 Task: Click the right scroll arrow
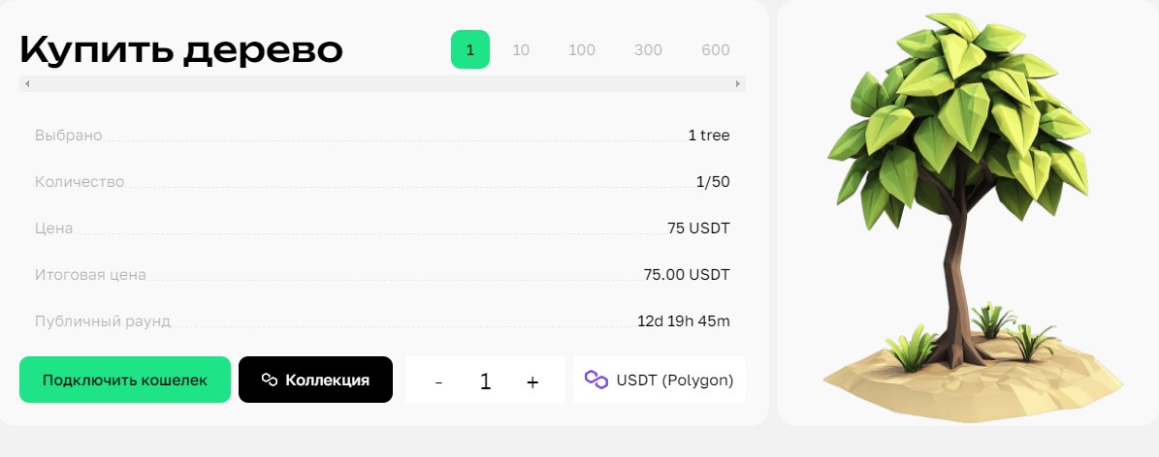738,84
